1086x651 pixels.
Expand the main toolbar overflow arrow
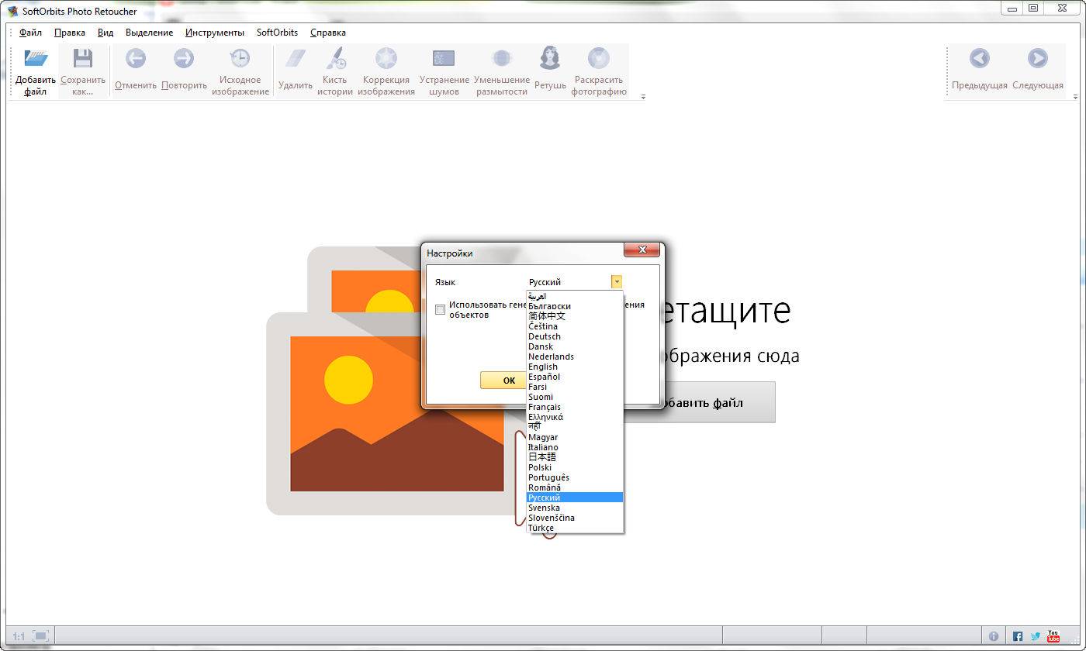pos(643,97)
